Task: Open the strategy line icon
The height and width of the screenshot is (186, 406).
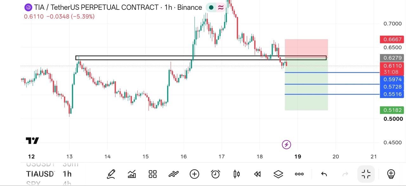Action: point(174,174)
